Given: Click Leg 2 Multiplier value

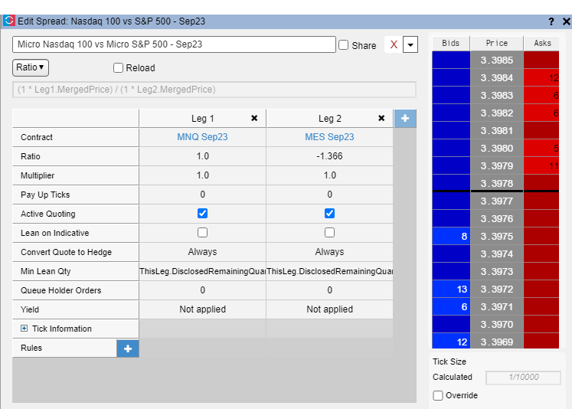Looking at the screenshot, I should [x=329, y=175].
